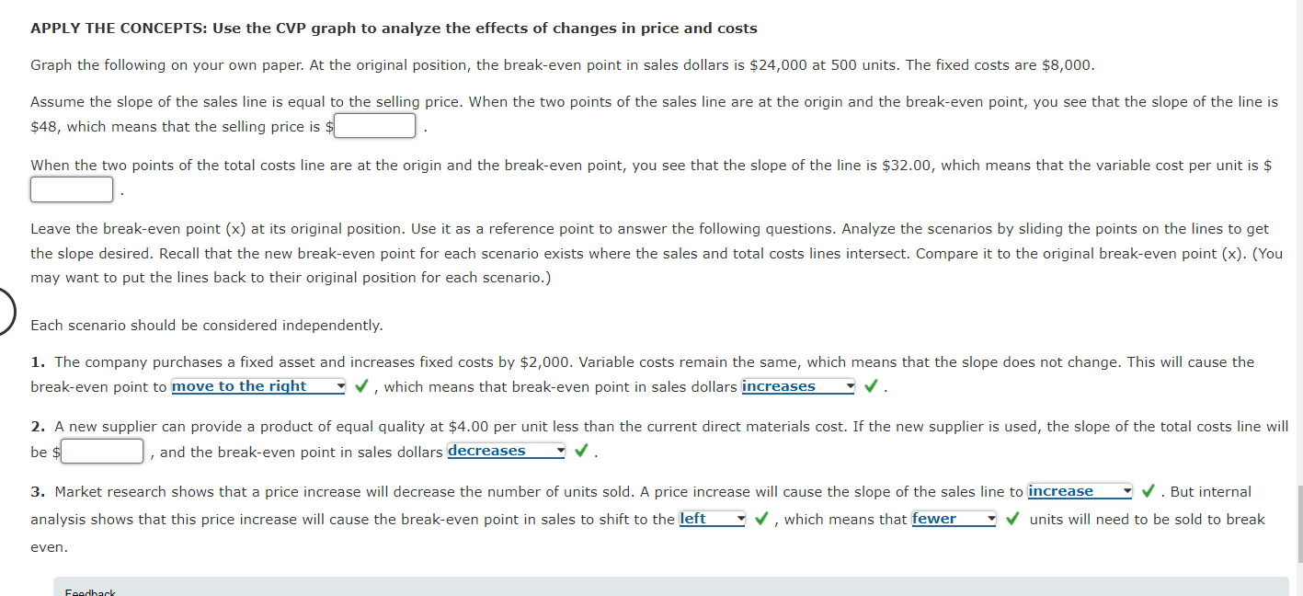Click green checkmark beside "decreases" dropdown
The width and height of the screenshot is (1303, 596).
pos(578,450)
